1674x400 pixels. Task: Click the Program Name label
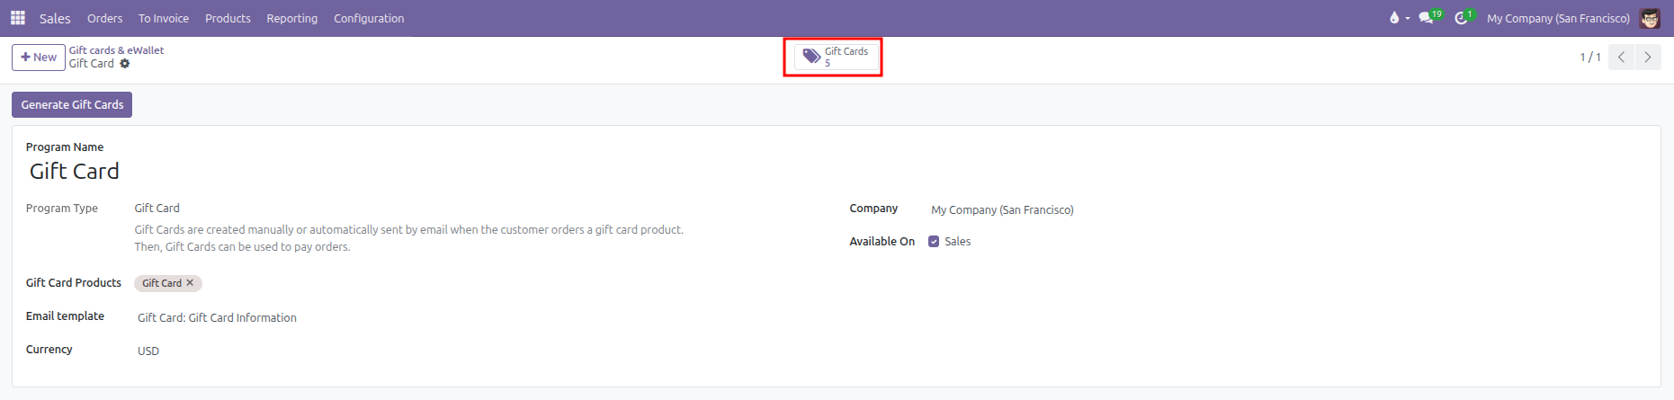coord(65,147)
